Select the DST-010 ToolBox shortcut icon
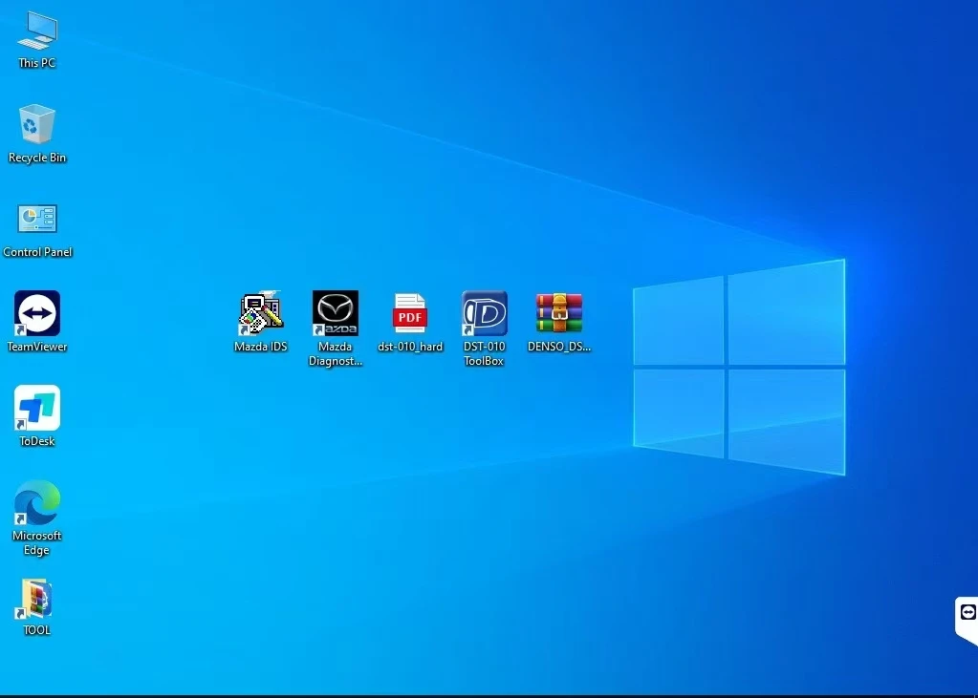 pyautogui.click(x=485, y=313)
